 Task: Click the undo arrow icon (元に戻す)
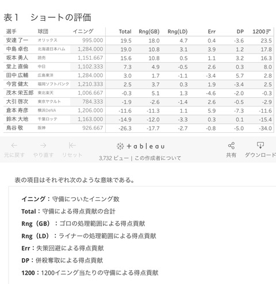click(x=14, y=145)
